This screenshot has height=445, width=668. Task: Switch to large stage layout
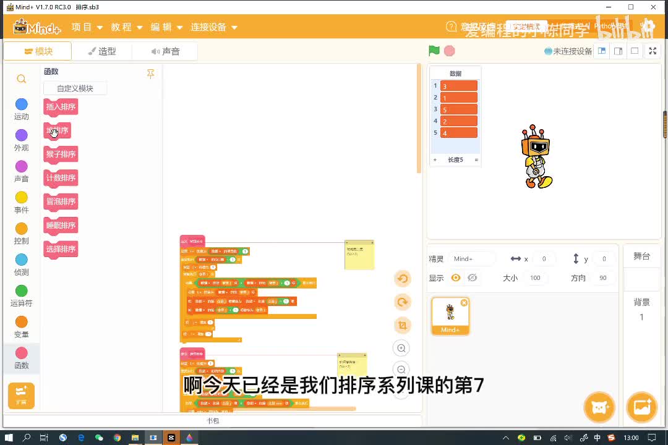(618, 51)
